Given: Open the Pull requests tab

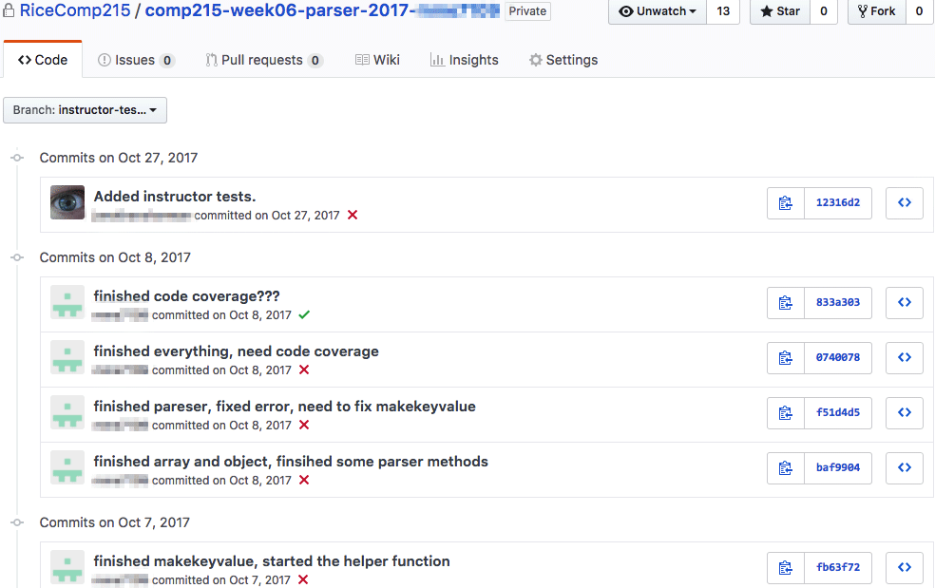Looking at the screenshot, I should coord(263,60).
